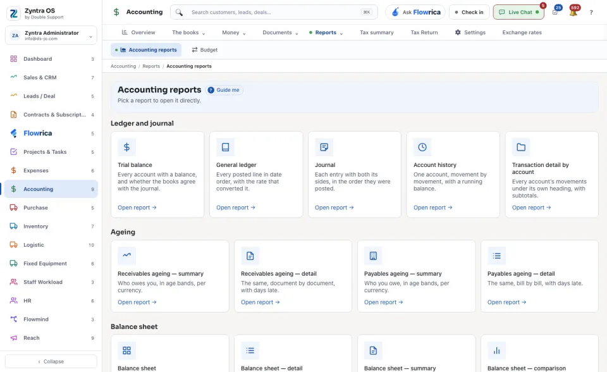
Task: Open the Overview tab
Action: [x=138, y=32]
